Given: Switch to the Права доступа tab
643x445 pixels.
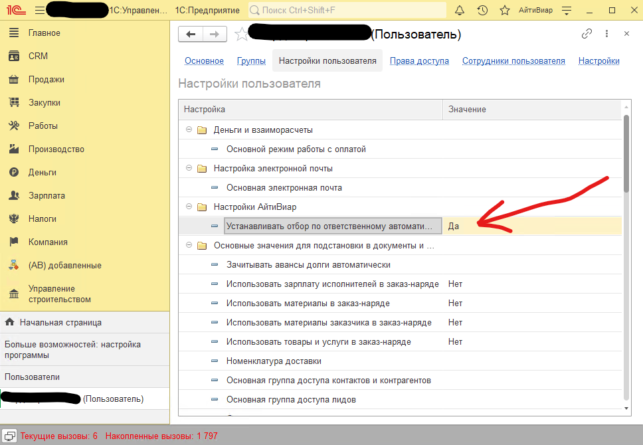Looking at the screenshot, I should point(419,60).
